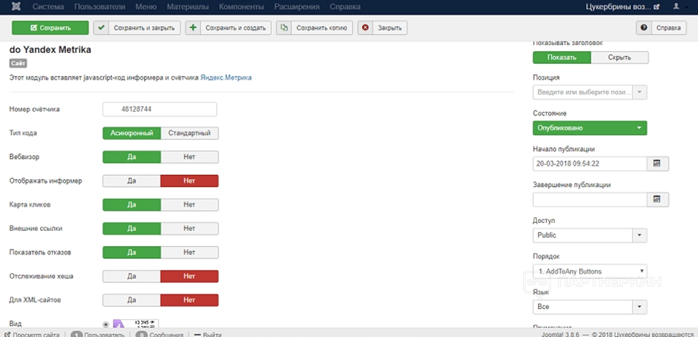Click the Закрыть button

pyautogui.click(x=383, y=27)
